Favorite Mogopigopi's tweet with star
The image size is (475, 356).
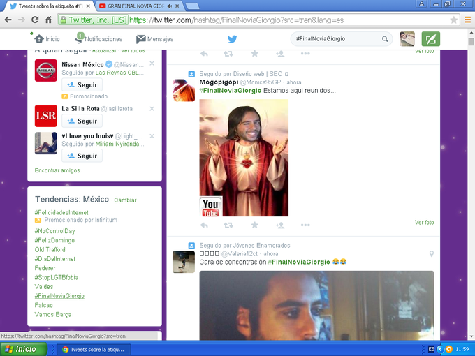(255, 225)
